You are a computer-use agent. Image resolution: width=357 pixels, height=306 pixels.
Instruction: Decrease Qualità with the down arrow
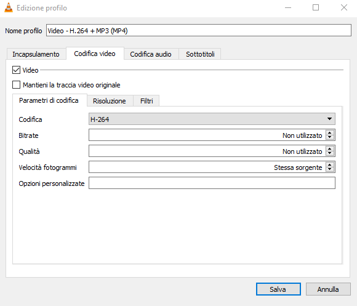pyautogui.click(x=330, y=153)
